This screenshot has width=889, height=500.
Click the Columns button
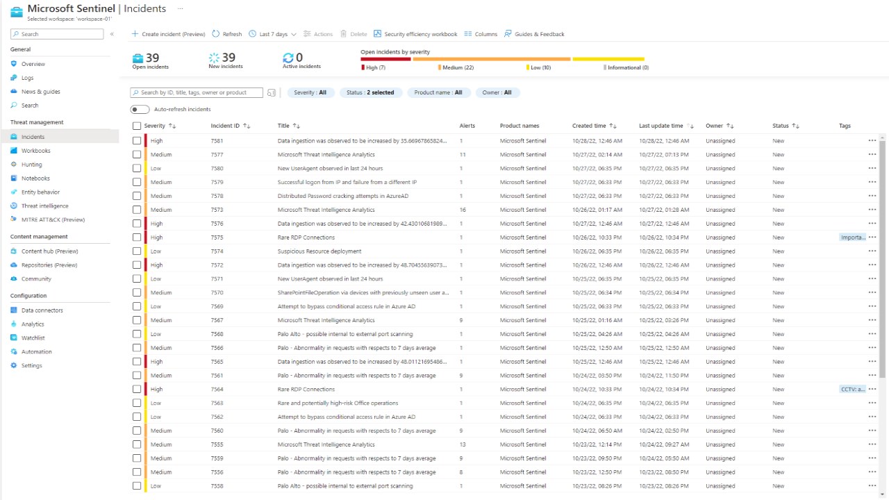(481, 34)
